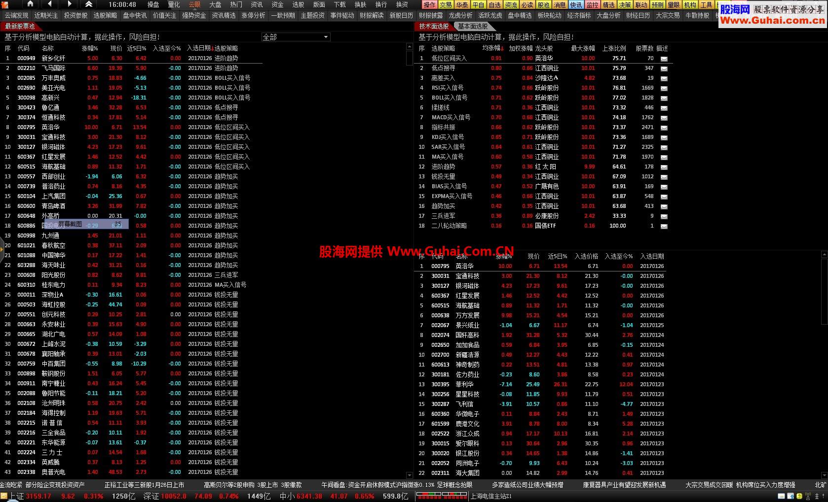The width and height of the screenshot is (828, 502).
Task: Click the 深证 index value 10052.0
Action: [173, 496]
